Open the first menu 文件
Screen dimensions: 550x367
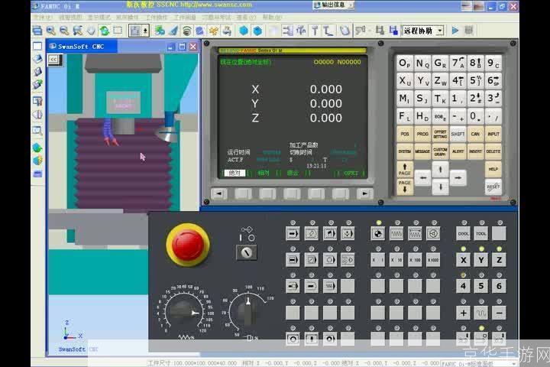(x=43, y=17)
